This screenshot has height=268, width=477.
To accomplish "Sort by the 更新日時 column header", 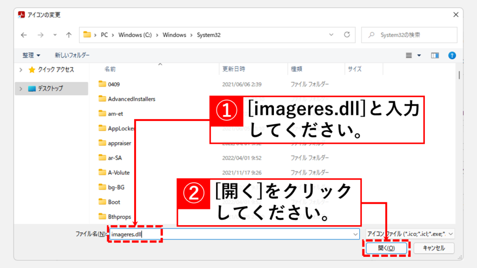I will 234,69.
